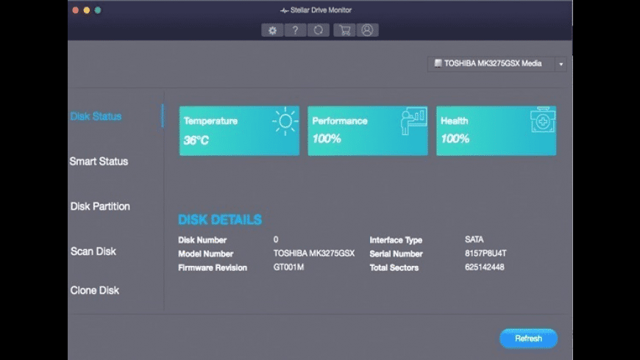Open the Clone Disk section

click(95, 290)
